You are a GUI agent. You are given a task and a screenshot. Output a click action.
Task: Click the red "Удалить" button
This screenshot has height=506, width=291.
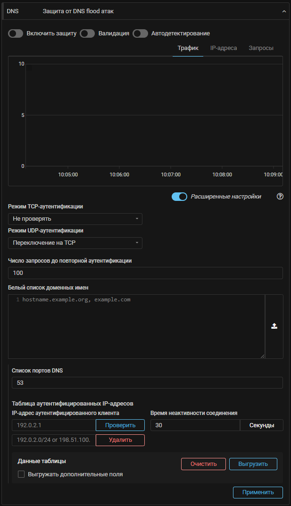[x=120, y=440]
